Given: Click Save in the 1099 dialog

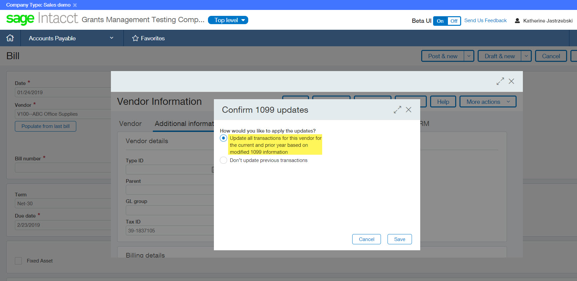Looking at the screenshot, I should point(399,239).
